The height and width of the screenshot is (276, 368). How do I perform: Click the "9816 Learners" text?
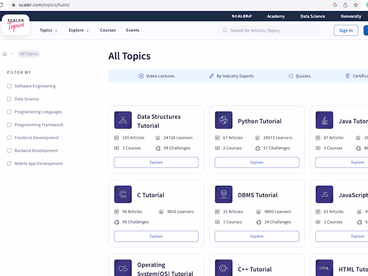(x=180, y=212)
